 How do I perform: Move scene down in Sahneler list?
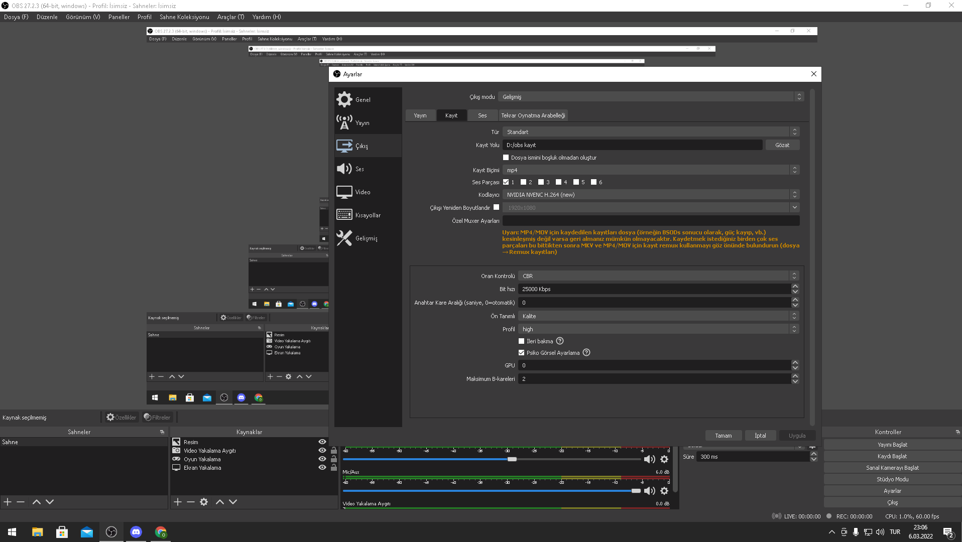point(50,501)
